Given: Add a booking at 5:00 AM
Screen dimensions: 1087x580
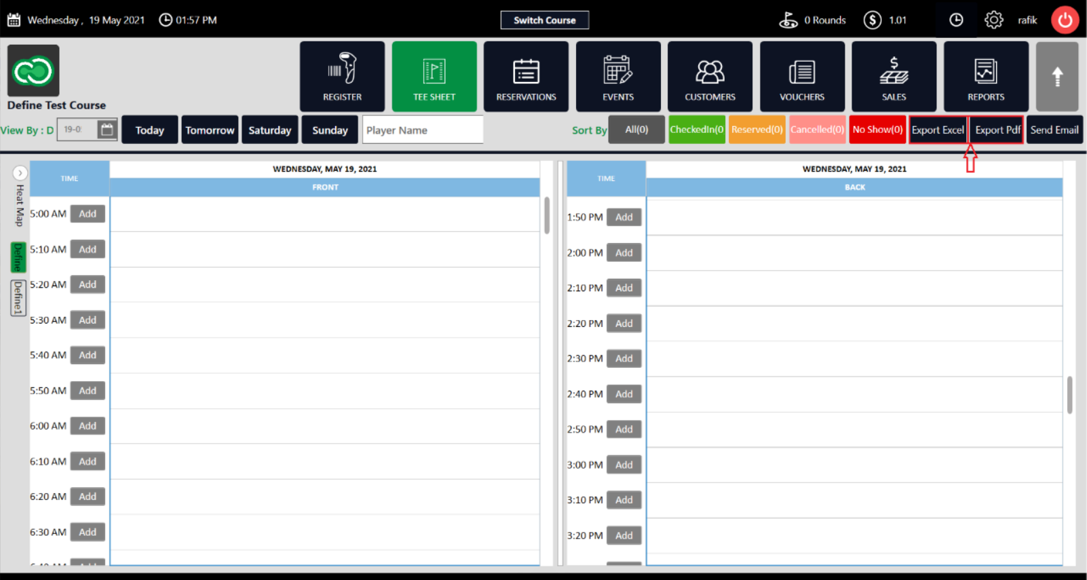Looking at the screenshot, I should pos(88,214).
